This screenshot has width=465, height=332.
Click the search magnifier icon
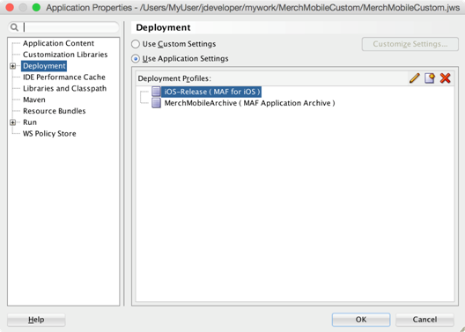click(14, 27)
